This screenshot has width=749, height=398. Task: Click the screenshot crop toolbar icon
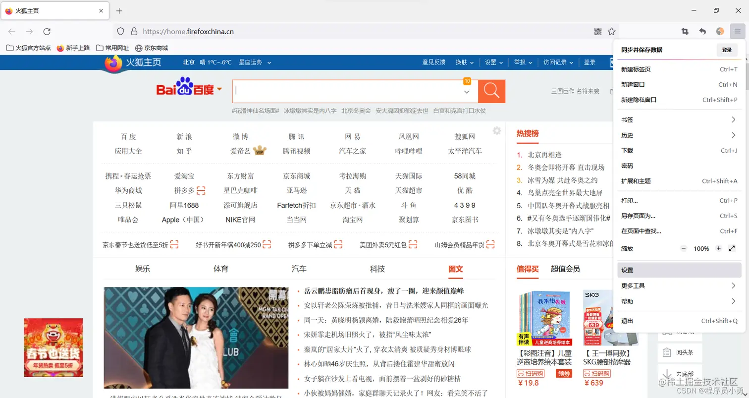[x=685, y=31]
